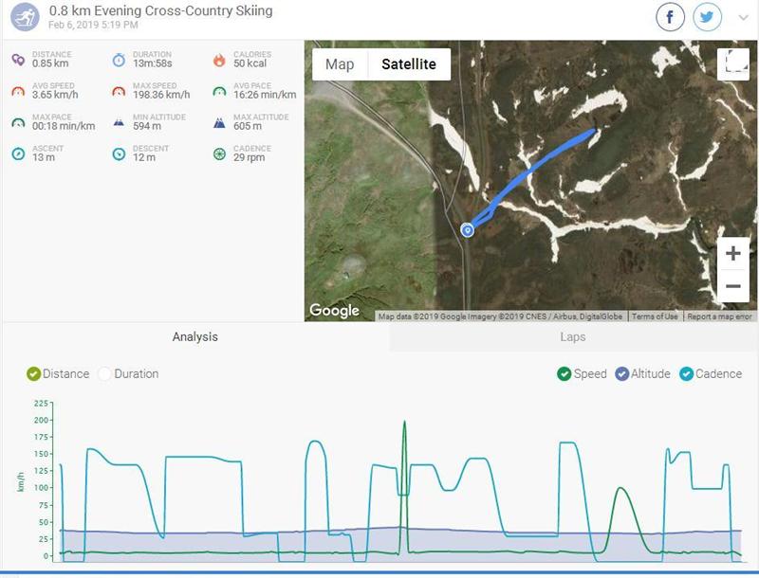This screenshot has height=578, width=759.
Task: Zoom out on the map
Action: pos(733,286)
